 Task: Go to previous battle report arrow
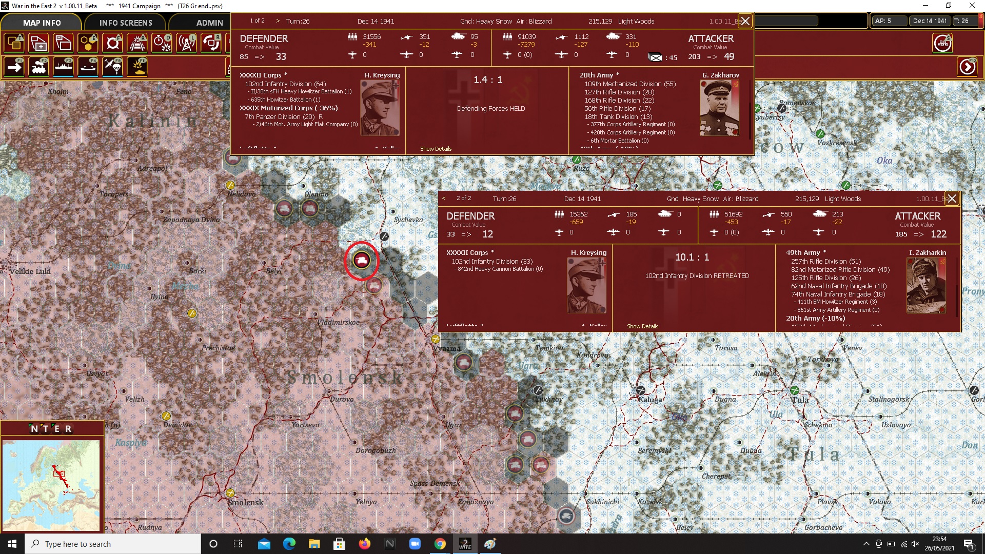(444, 198)
